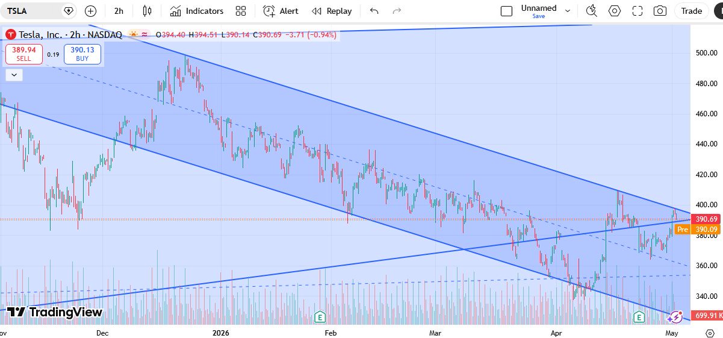Screen dimensions: 723x338
Task: Enter fullscreen mode
Action: click(637, 11)
